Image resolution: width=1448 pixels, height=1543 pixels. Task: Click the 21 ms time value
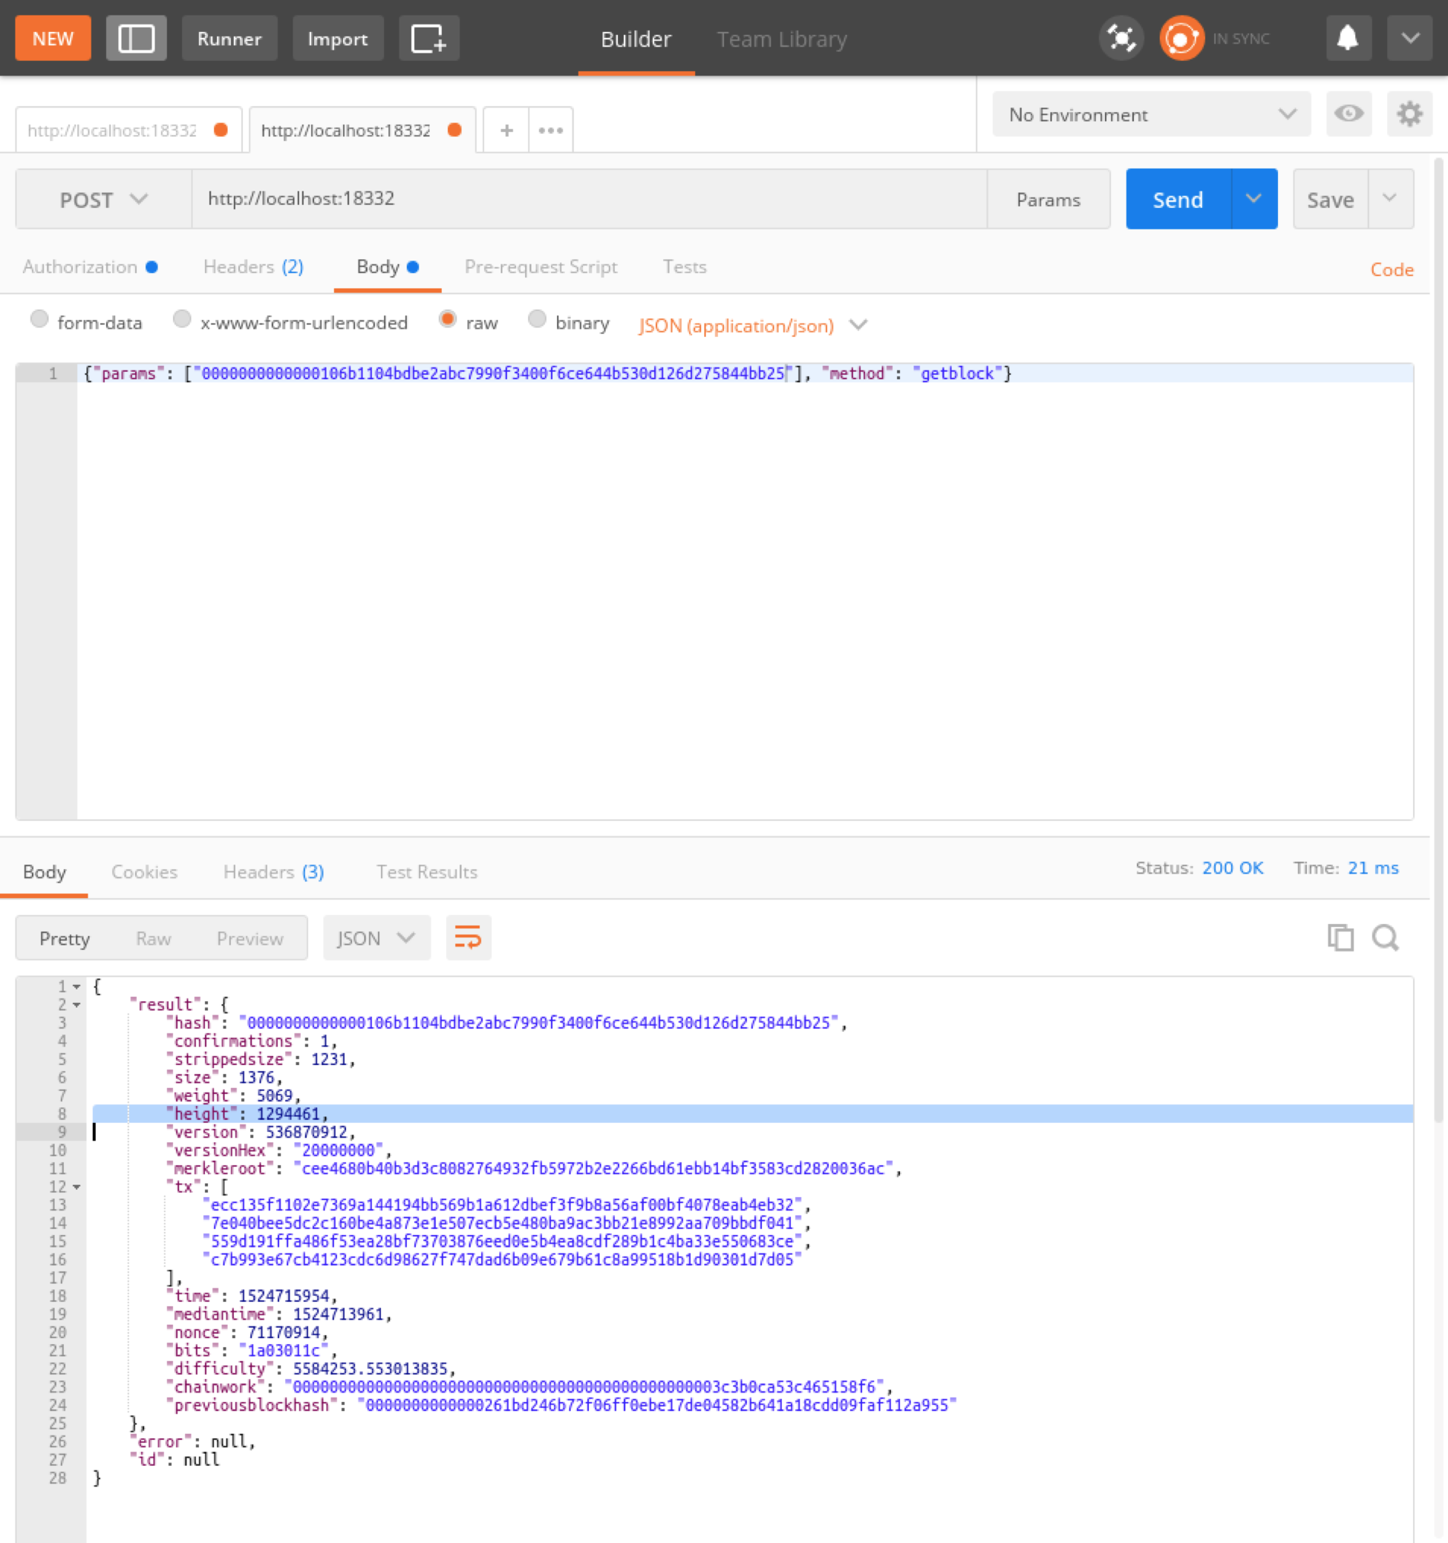point(1373,868)
